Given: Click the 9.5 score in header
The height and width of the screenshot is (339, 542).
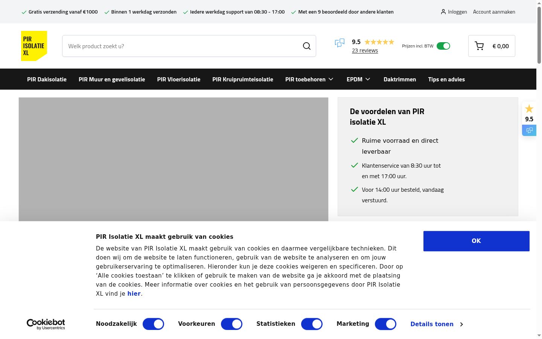Looking at the screenshot, I should [x=356, y=42].
